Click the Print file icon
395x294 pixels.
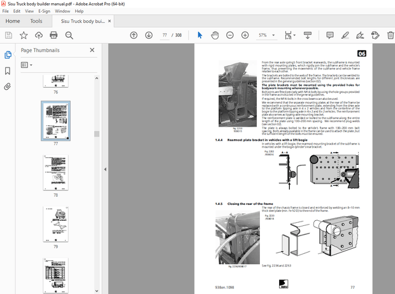(x=54, y=35)
